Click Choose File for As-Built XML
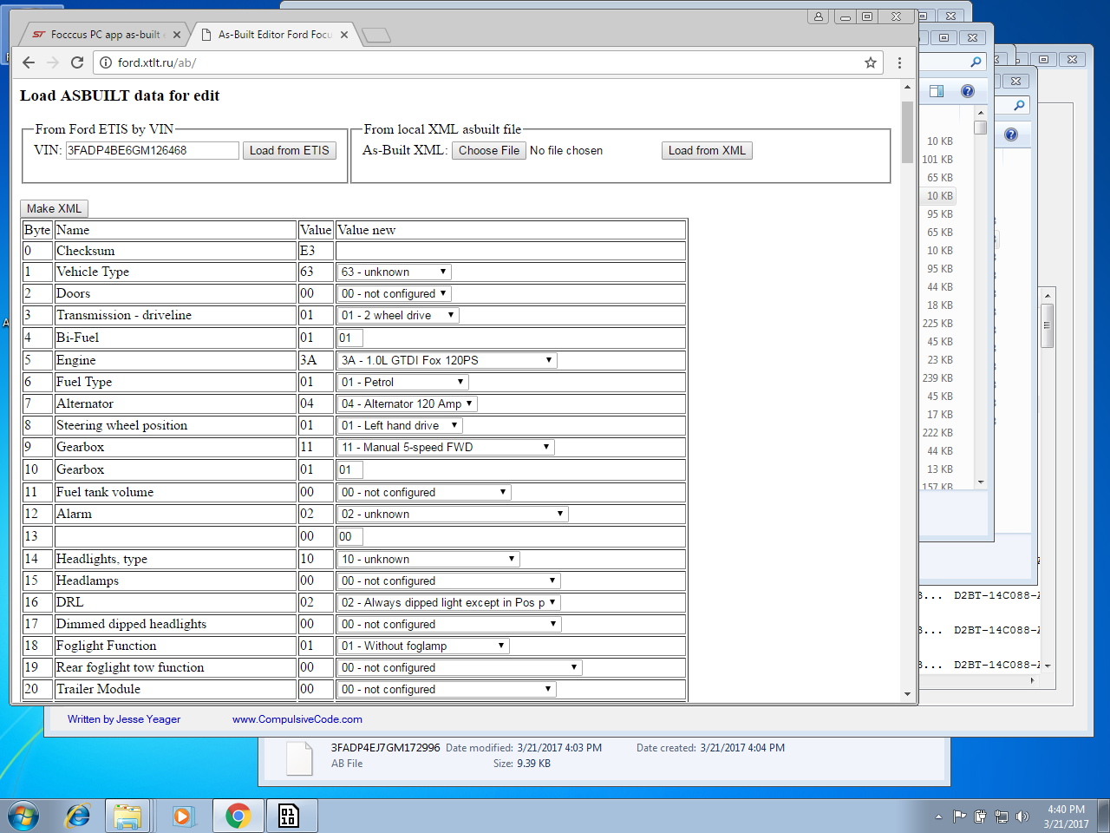Viewport: 1110px width, 833px height. click(x=488, y=151)
